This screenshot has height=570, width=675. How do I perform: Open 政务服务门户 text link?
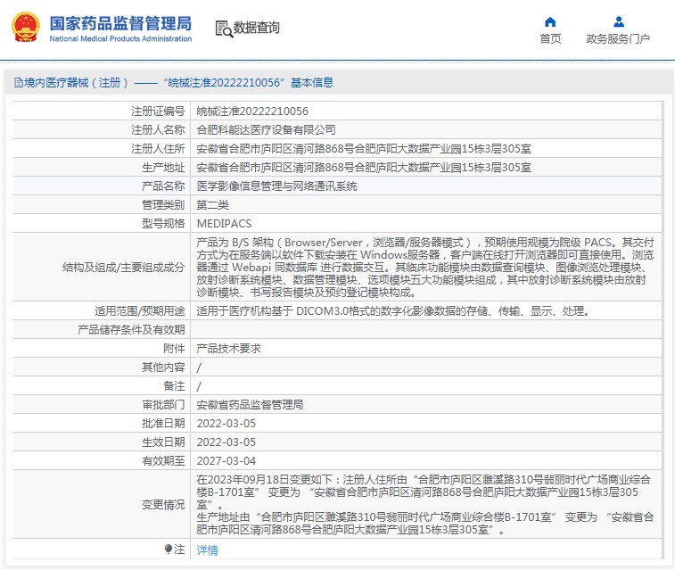tap(618, 39)
